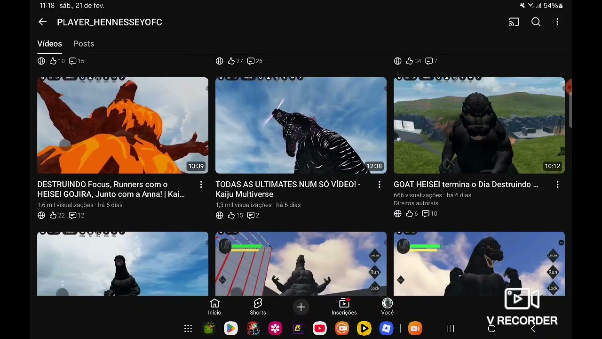Tap the 34 likes thumbs-up icon
Viewport: 602px width, 339px height.
[x=410, y=61]
